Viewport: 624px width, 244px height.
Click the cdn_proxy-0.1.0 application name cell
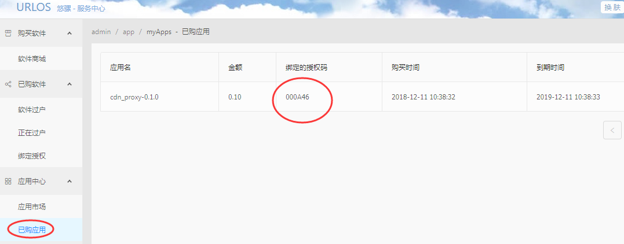[134, 97]
